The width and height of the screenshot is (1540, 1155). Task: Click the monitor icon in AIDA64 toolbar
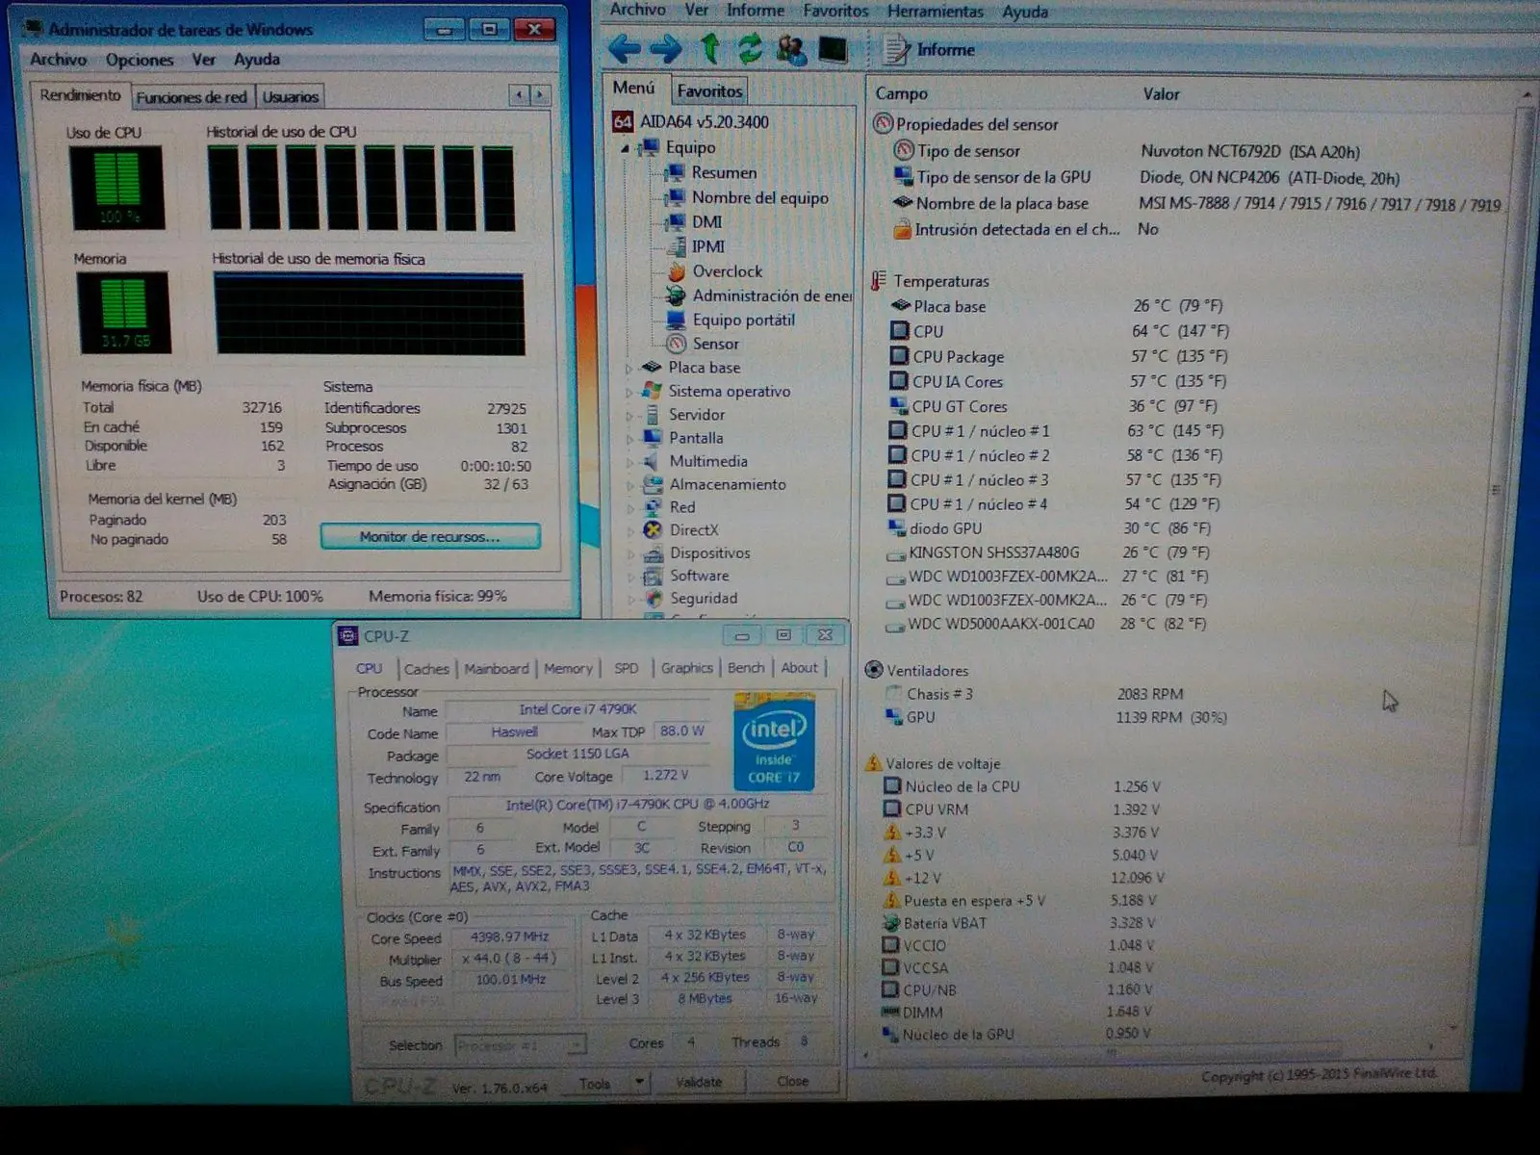tap(833, 49)
